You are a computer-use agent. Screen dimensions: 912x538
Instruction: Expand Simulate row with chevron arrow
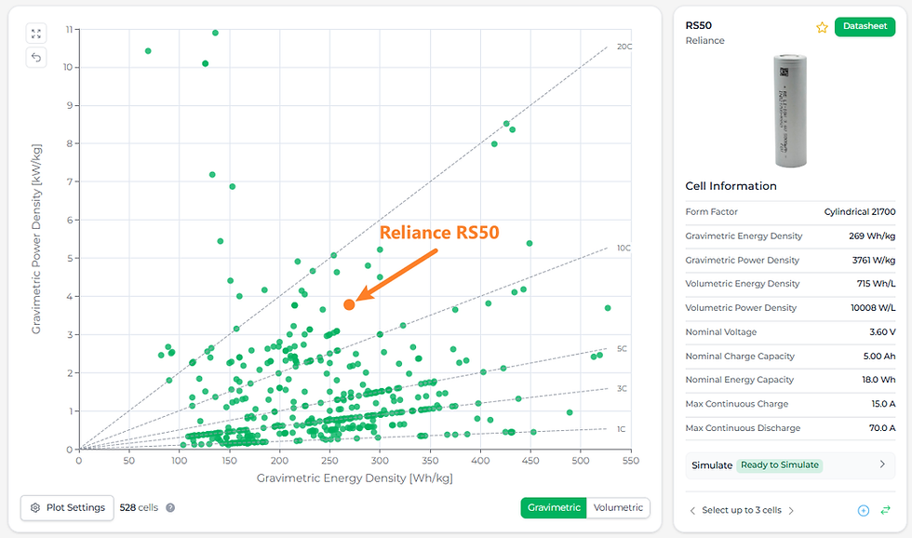882,464
